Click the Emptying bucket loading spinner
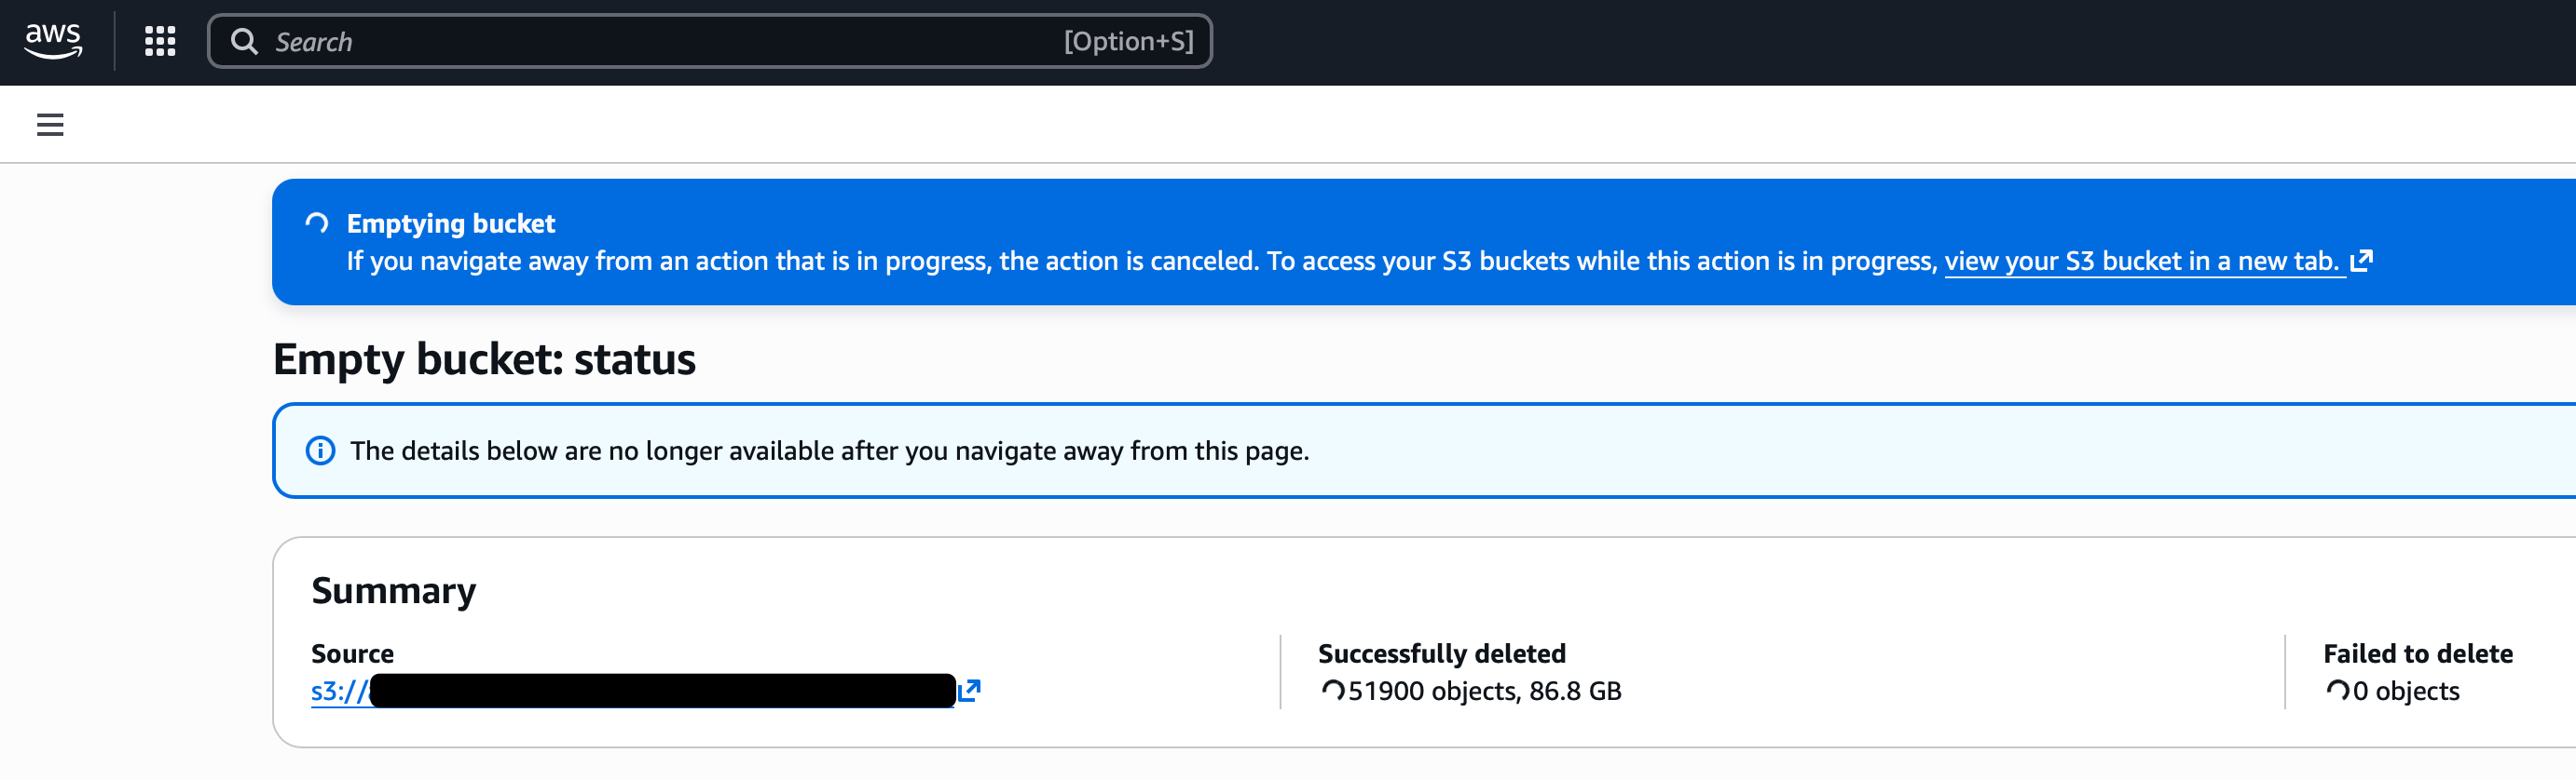 (x=317, y=222)
